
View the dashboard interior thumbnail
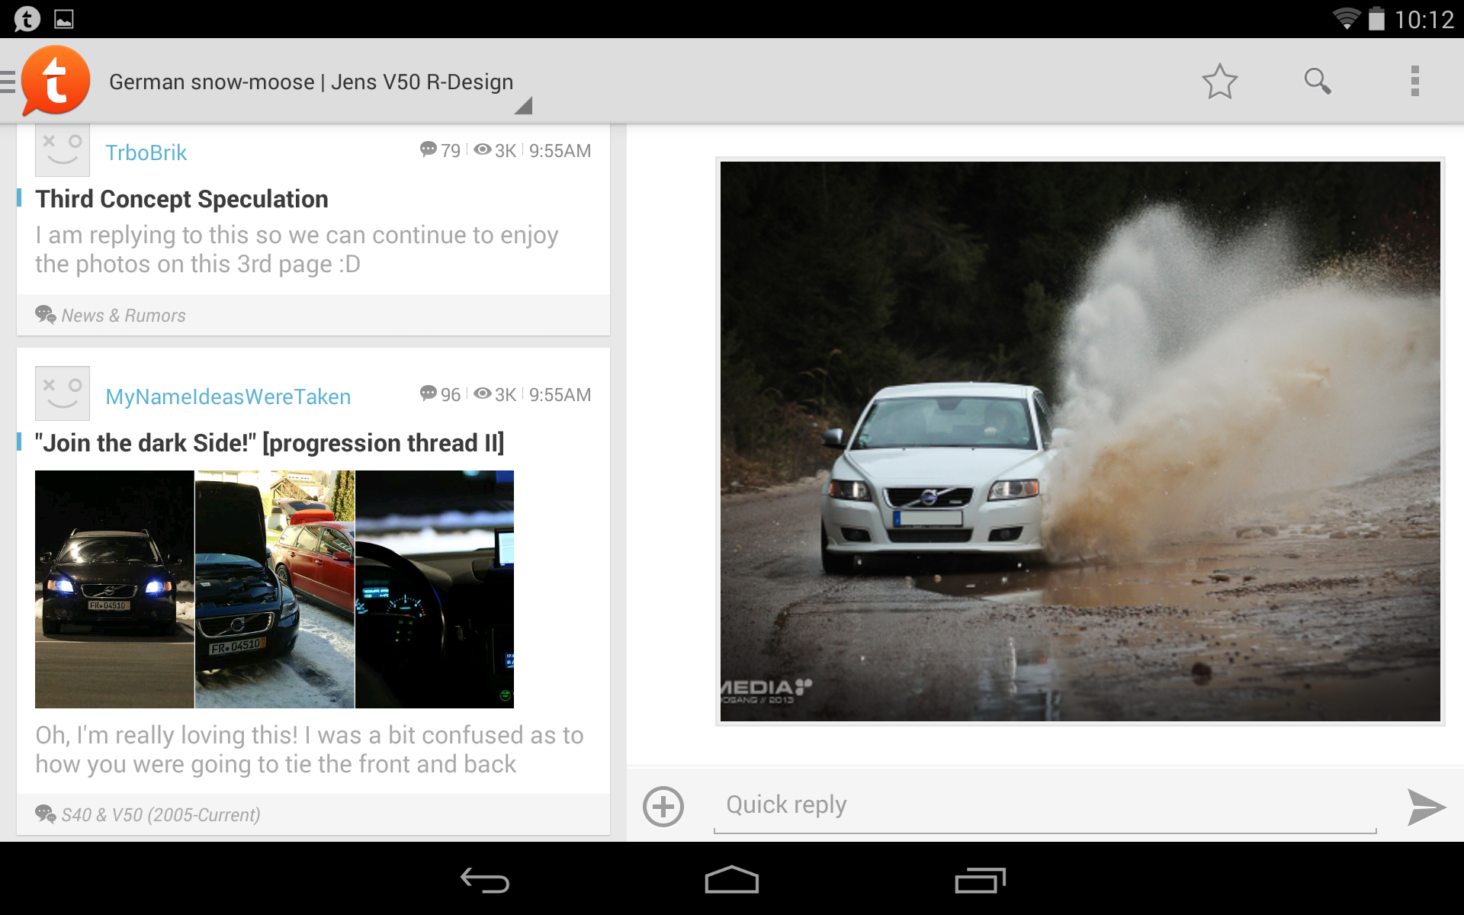(x=435, y=589)
